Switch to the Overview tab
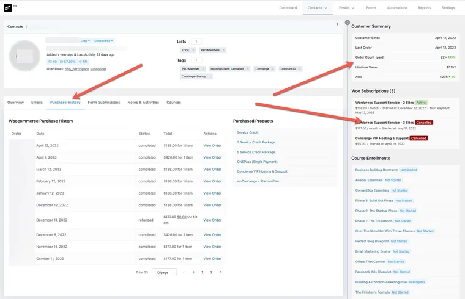465x299 pixels. (15, 103)
